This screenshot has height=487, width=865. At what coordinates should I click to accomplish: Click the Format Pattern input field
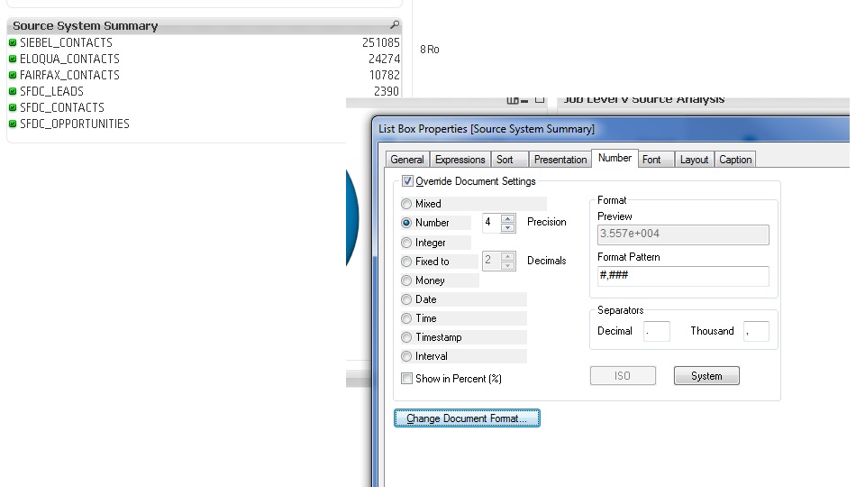[x=683, y=276]
